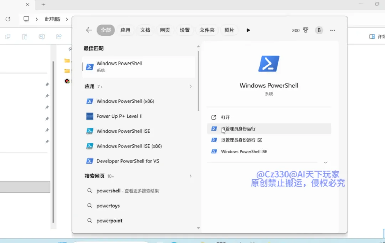Click the red round app icon in Explorer list

pyautogui.click(x=67, y=81)
